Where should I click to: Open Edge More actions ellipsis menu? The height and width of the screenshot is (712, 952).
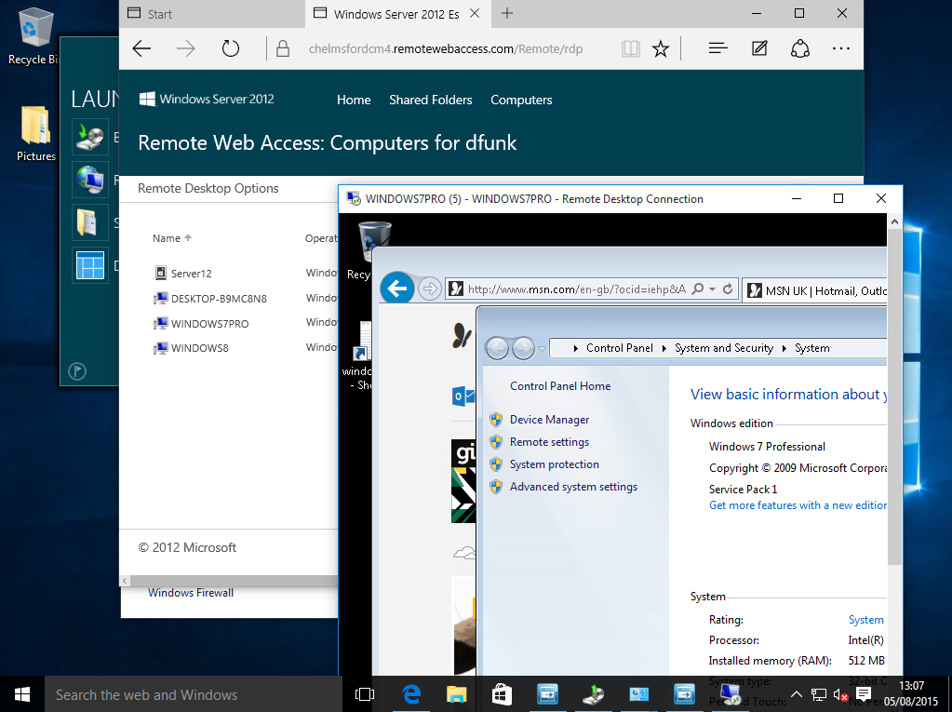click(x=841, y=49)
